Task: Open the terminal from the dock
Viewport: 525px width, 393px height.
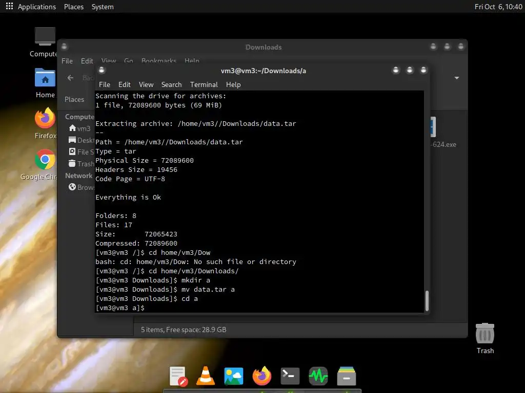Action: [290, 376]
